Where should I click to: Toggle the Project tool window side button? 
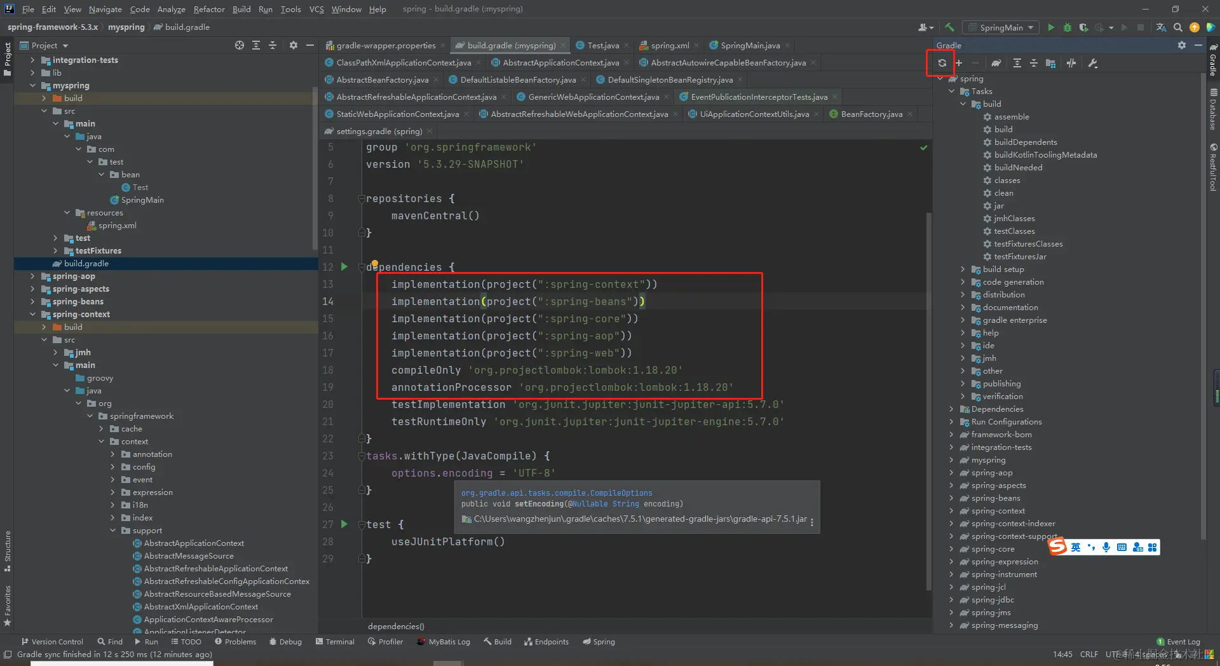(x=7, y=58)
